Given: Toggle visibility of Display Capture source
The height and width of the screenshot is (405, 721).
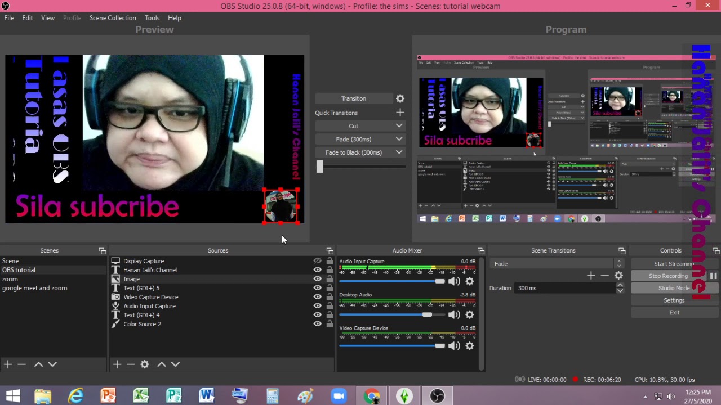Looking at the screenshot, I should pyautogui.click(x=318, y=261).
